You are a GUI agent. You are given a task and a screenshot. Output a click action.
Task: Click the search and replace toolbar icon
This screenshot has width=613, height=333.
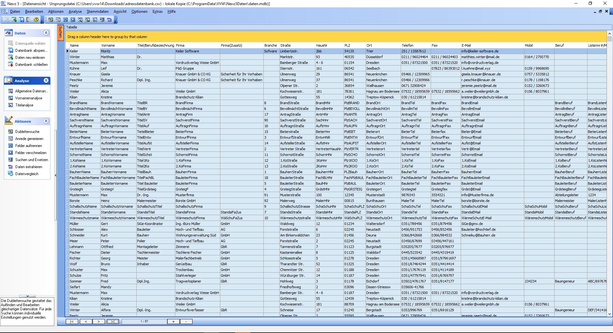click(102, 20)
